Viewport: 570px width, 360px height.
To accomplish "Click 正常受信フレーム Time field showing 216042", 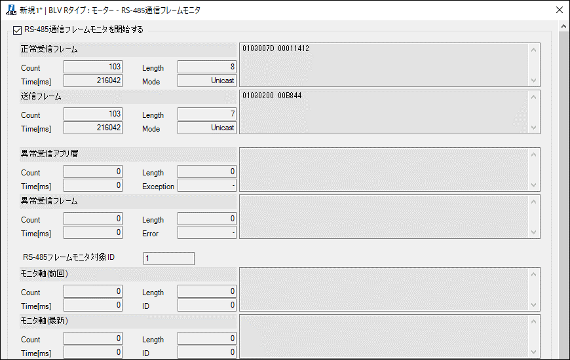I will (93, 81).
